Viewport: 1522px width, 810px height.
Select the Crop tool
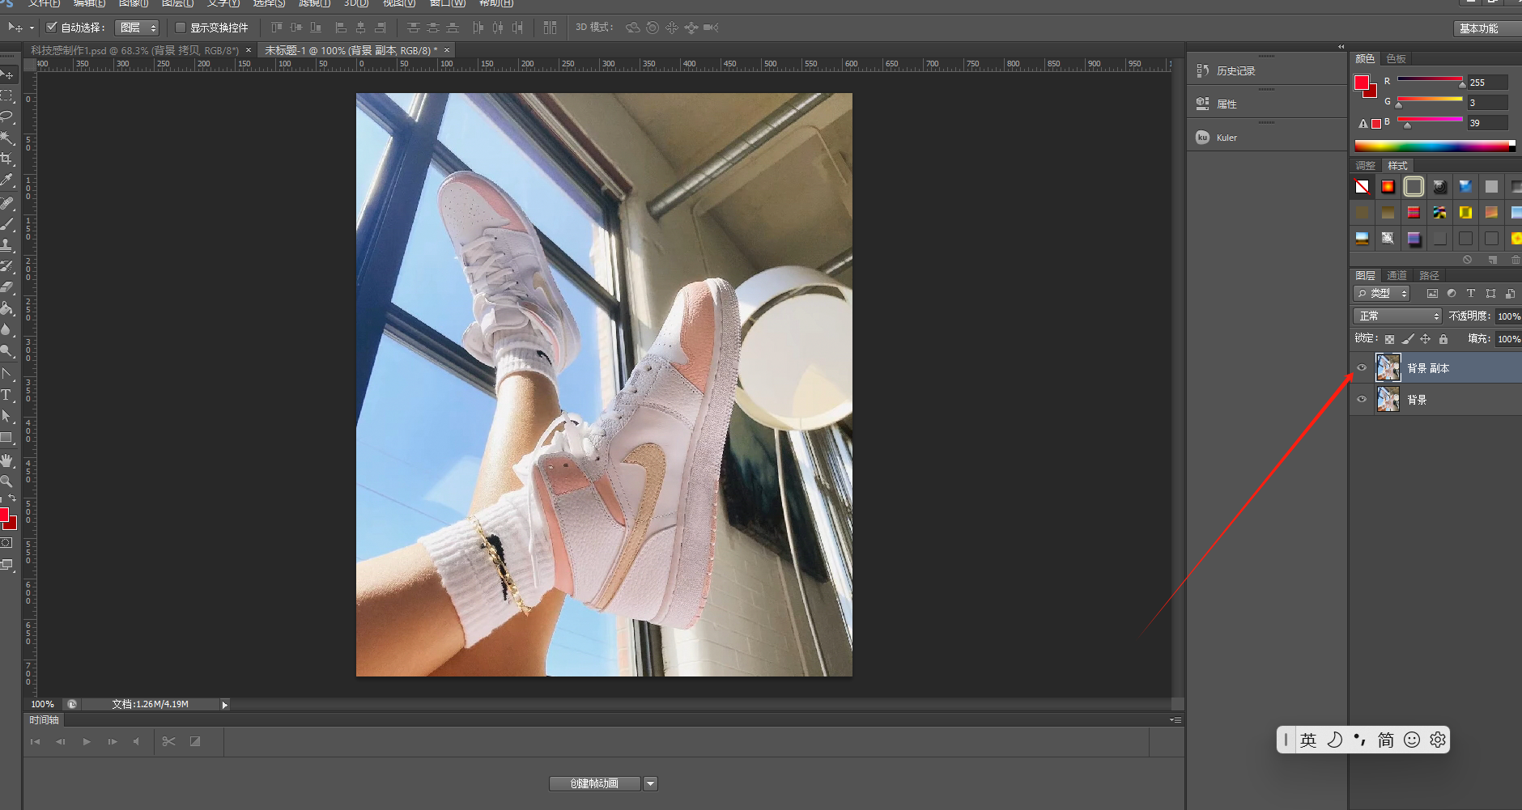[6, 159]
